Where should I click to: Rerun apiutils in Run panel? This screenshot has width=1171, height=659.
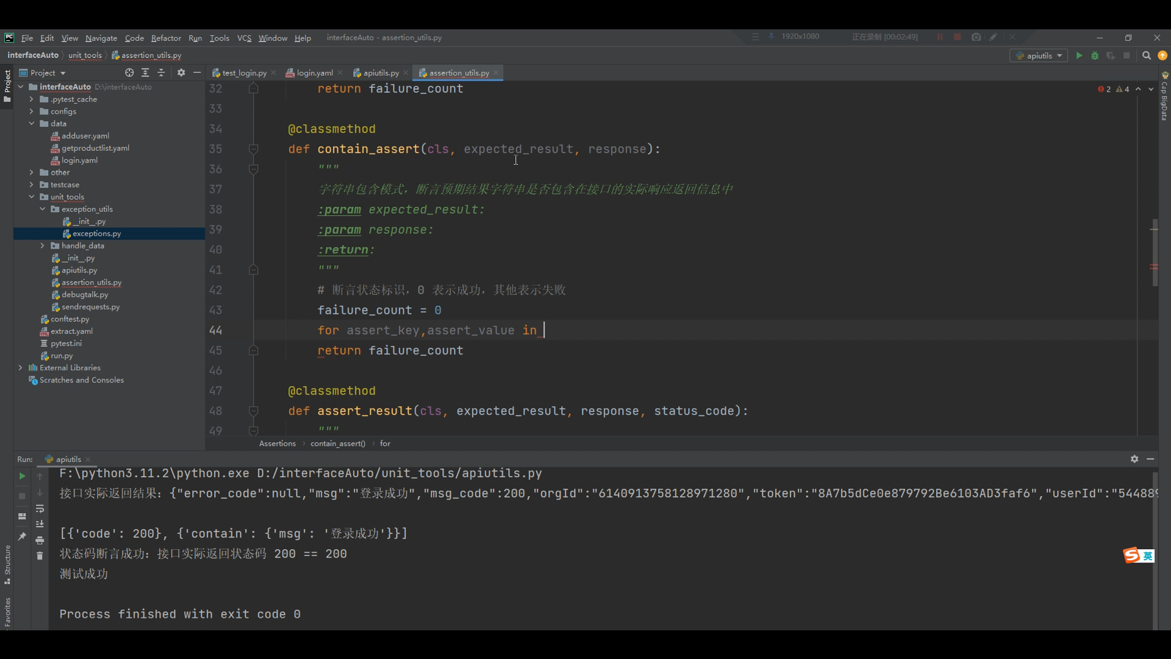22,476
